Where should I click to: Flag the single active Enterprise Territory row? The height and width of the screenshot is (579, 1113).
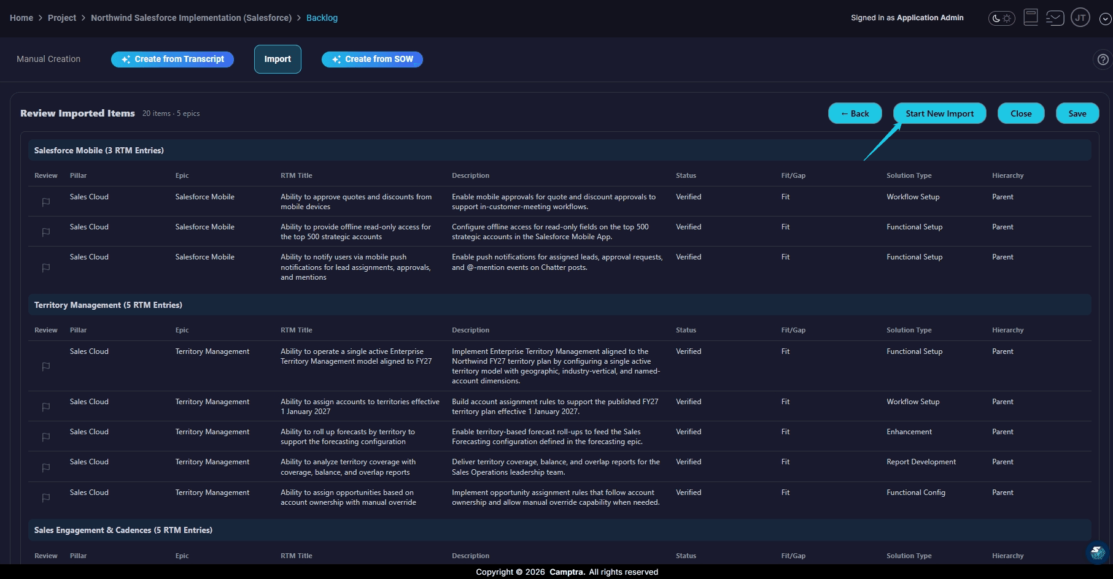point(46,366)
